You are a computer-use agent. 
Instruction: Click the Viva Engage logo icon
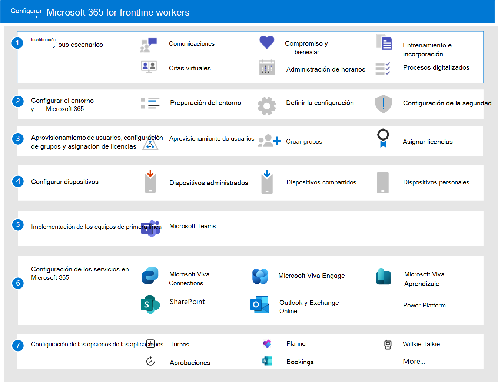[x=260, y=276]
